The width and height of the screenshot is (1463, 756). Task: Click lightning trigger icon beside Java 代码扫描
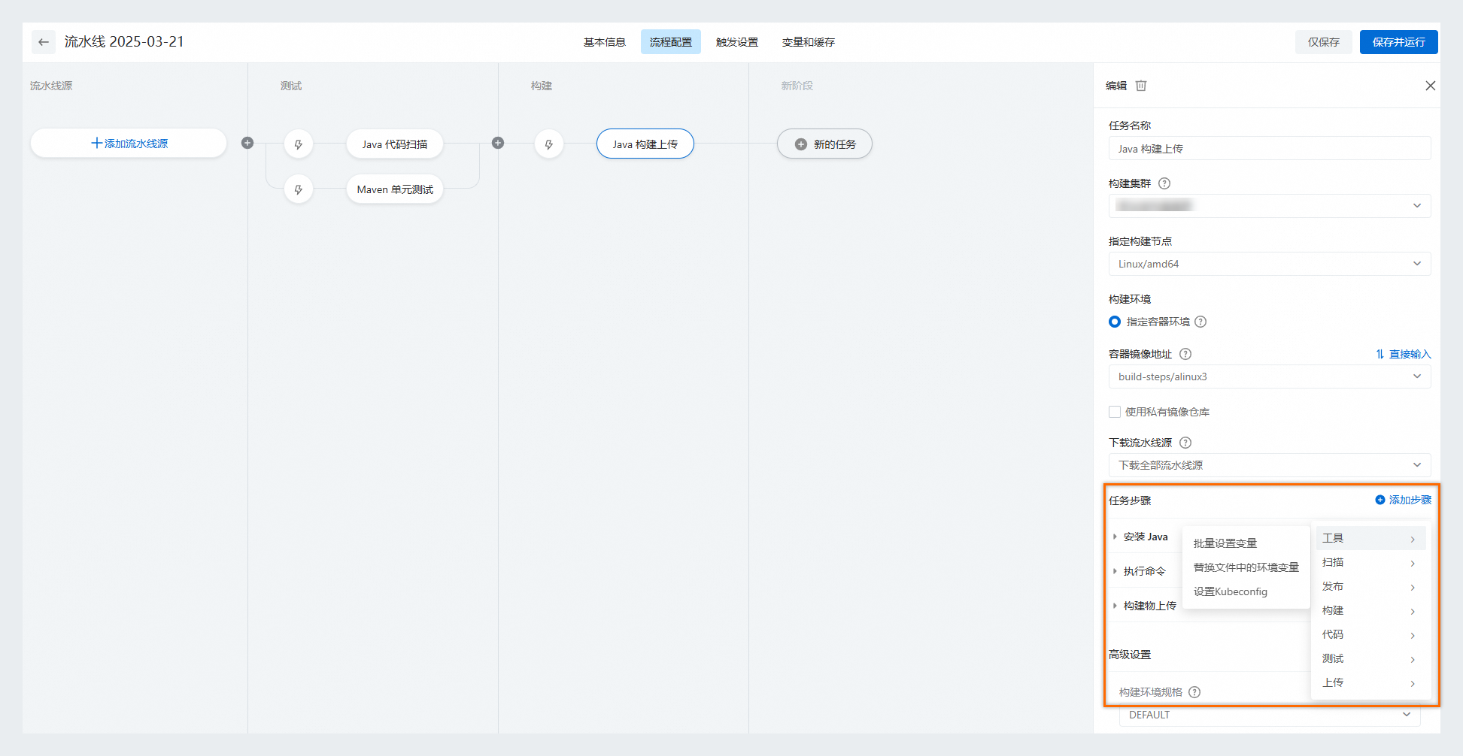click(299, 144)
